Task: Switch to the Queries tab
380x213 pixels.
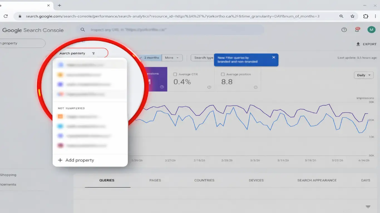Action: [107, 180]
